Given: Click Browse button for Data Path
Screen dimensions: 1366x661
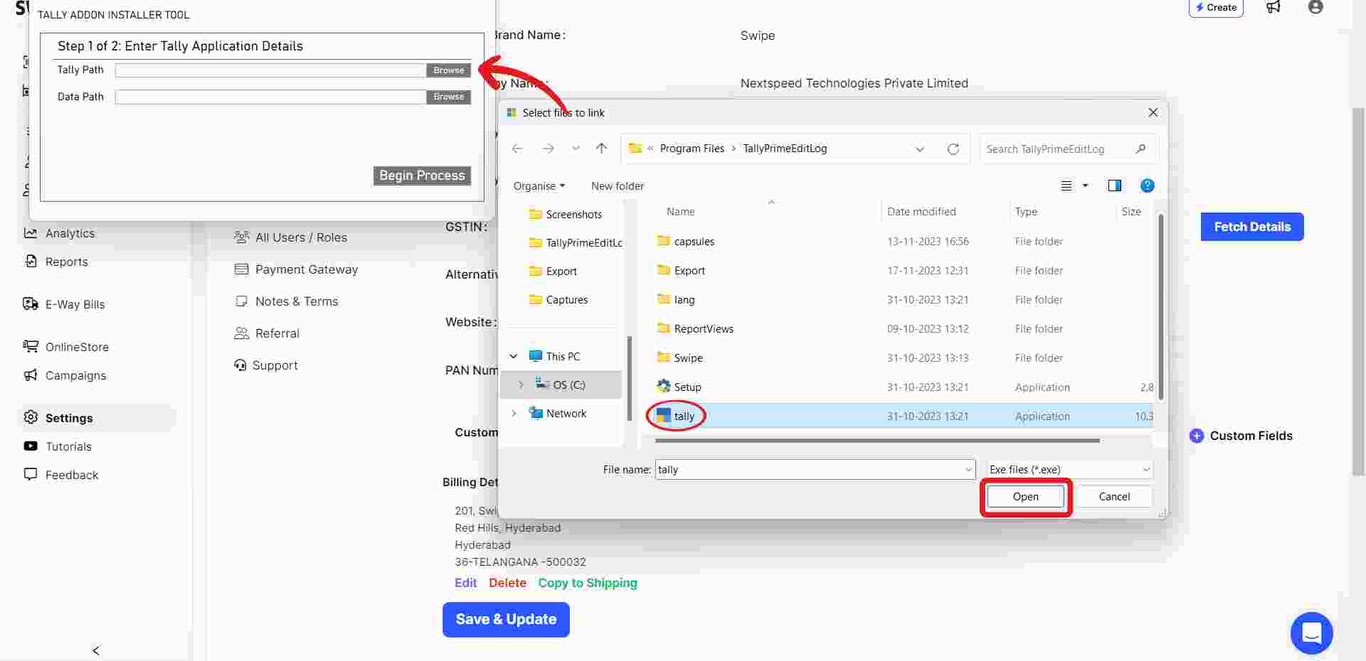Looking at the screenshot, I should [x=448, y=97].
